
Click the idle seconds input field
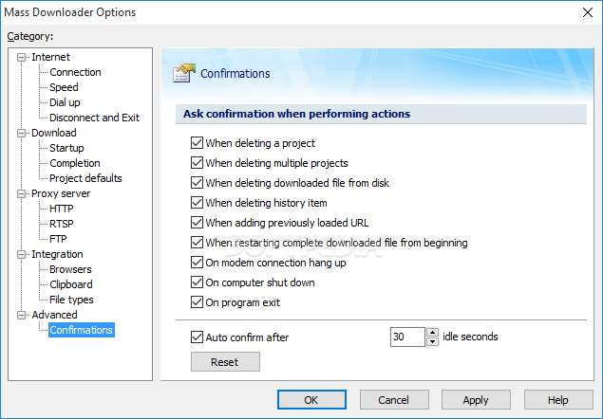tap(406, 337)
